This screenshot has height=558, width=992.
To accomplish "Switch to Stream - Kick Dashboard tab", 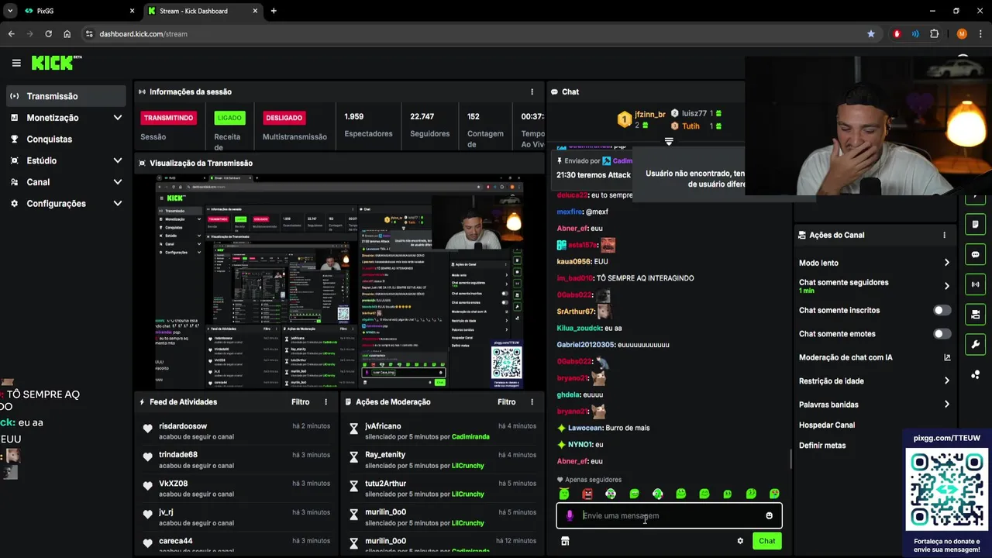I will [x=203, y=11].
